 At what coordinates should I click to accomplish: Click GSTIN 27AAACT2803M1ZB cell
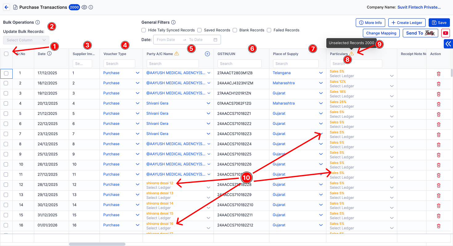(235, 73)
